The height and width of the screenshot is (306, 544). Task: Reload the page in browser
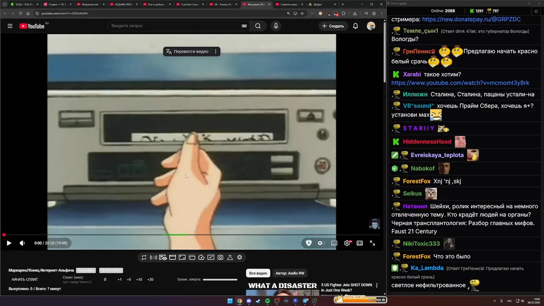(20, 13)
